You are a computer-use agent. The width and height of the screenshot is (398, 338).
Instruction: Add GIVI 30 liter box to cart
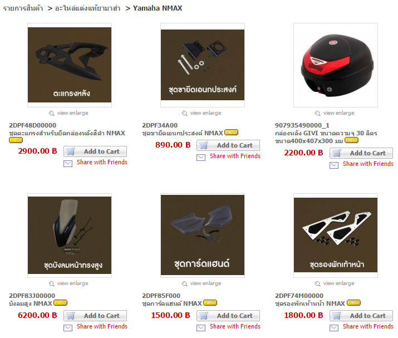click(x=361, y=153)
